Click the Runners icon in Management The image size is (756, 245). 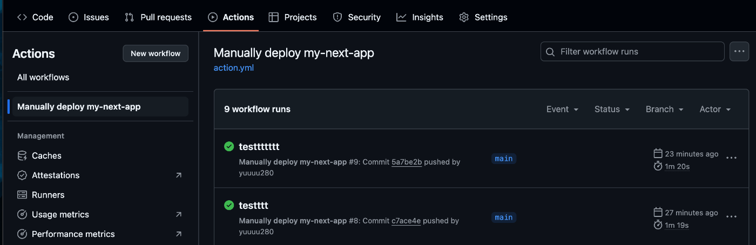click(22, 195)
